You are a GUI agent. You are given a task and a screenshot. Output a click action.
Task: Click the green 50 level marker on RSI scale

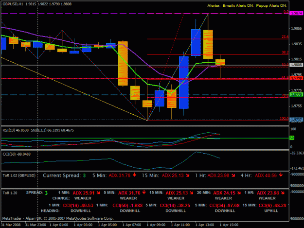pyautogui.click(x=292, y=138)
